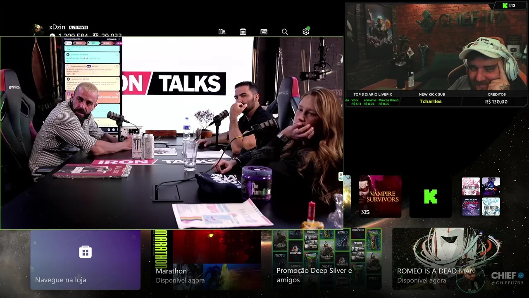
Task: Open the ROMEO IS A DEAD MAN tile
Action: coord(446,260)
